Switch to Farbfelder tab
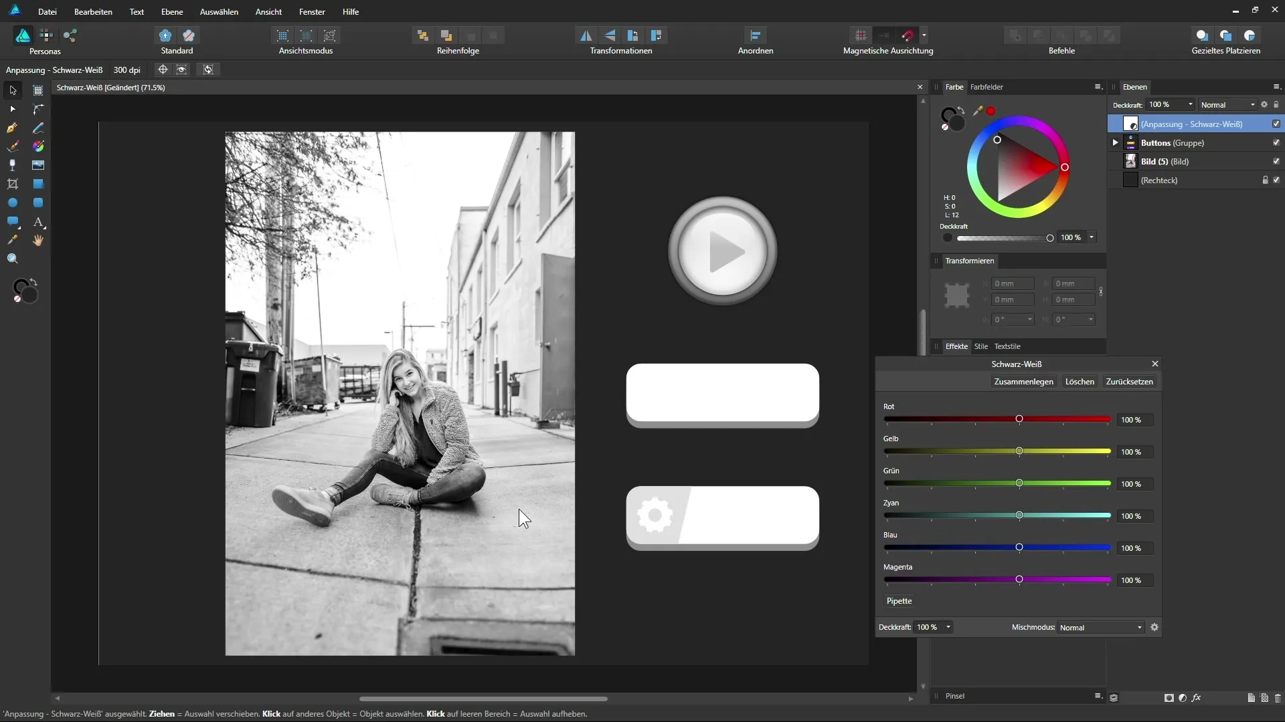The image size is (1285, 722). click(x=987, y=87)
